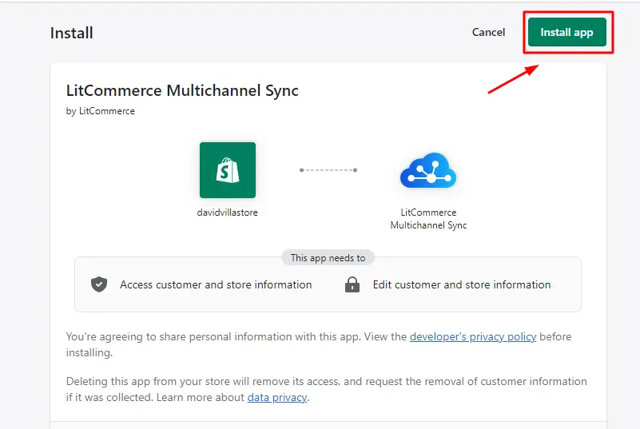Click the LitCommerce Multichannel Sync caption under cloud
Viewport: 640px width, 429px height.
point(428,219)
